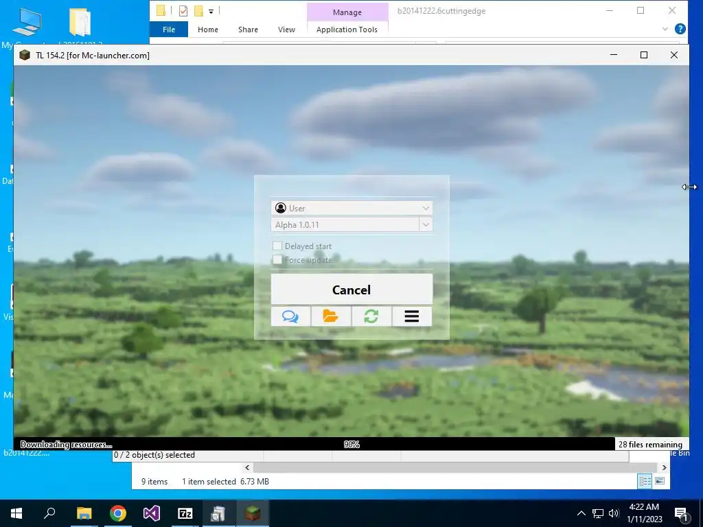The image size is (703, 527).
Task: Open File Explorer from the taskbar
Action: point(84,513)
